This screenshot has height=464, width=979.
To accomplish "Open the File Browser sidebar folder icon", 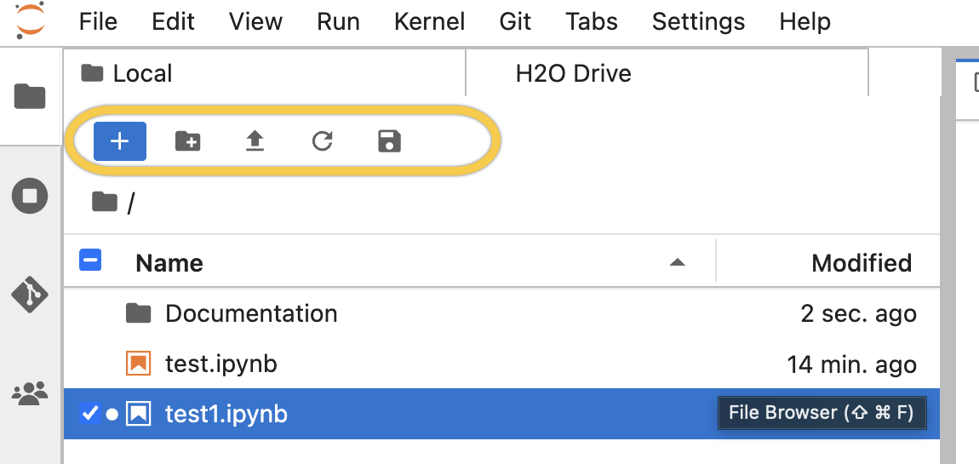I will click(x=30, y=97).
